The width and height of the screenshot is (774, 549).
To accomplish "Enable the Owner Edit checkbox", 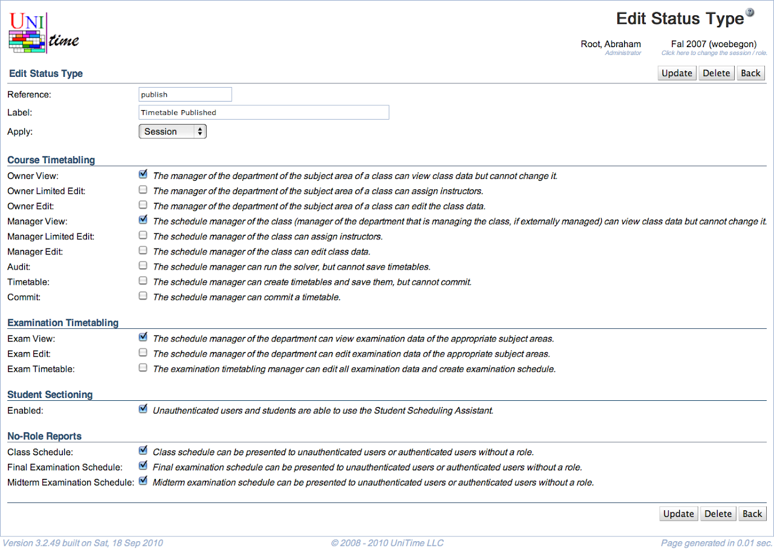I will [x=143, y=205].
